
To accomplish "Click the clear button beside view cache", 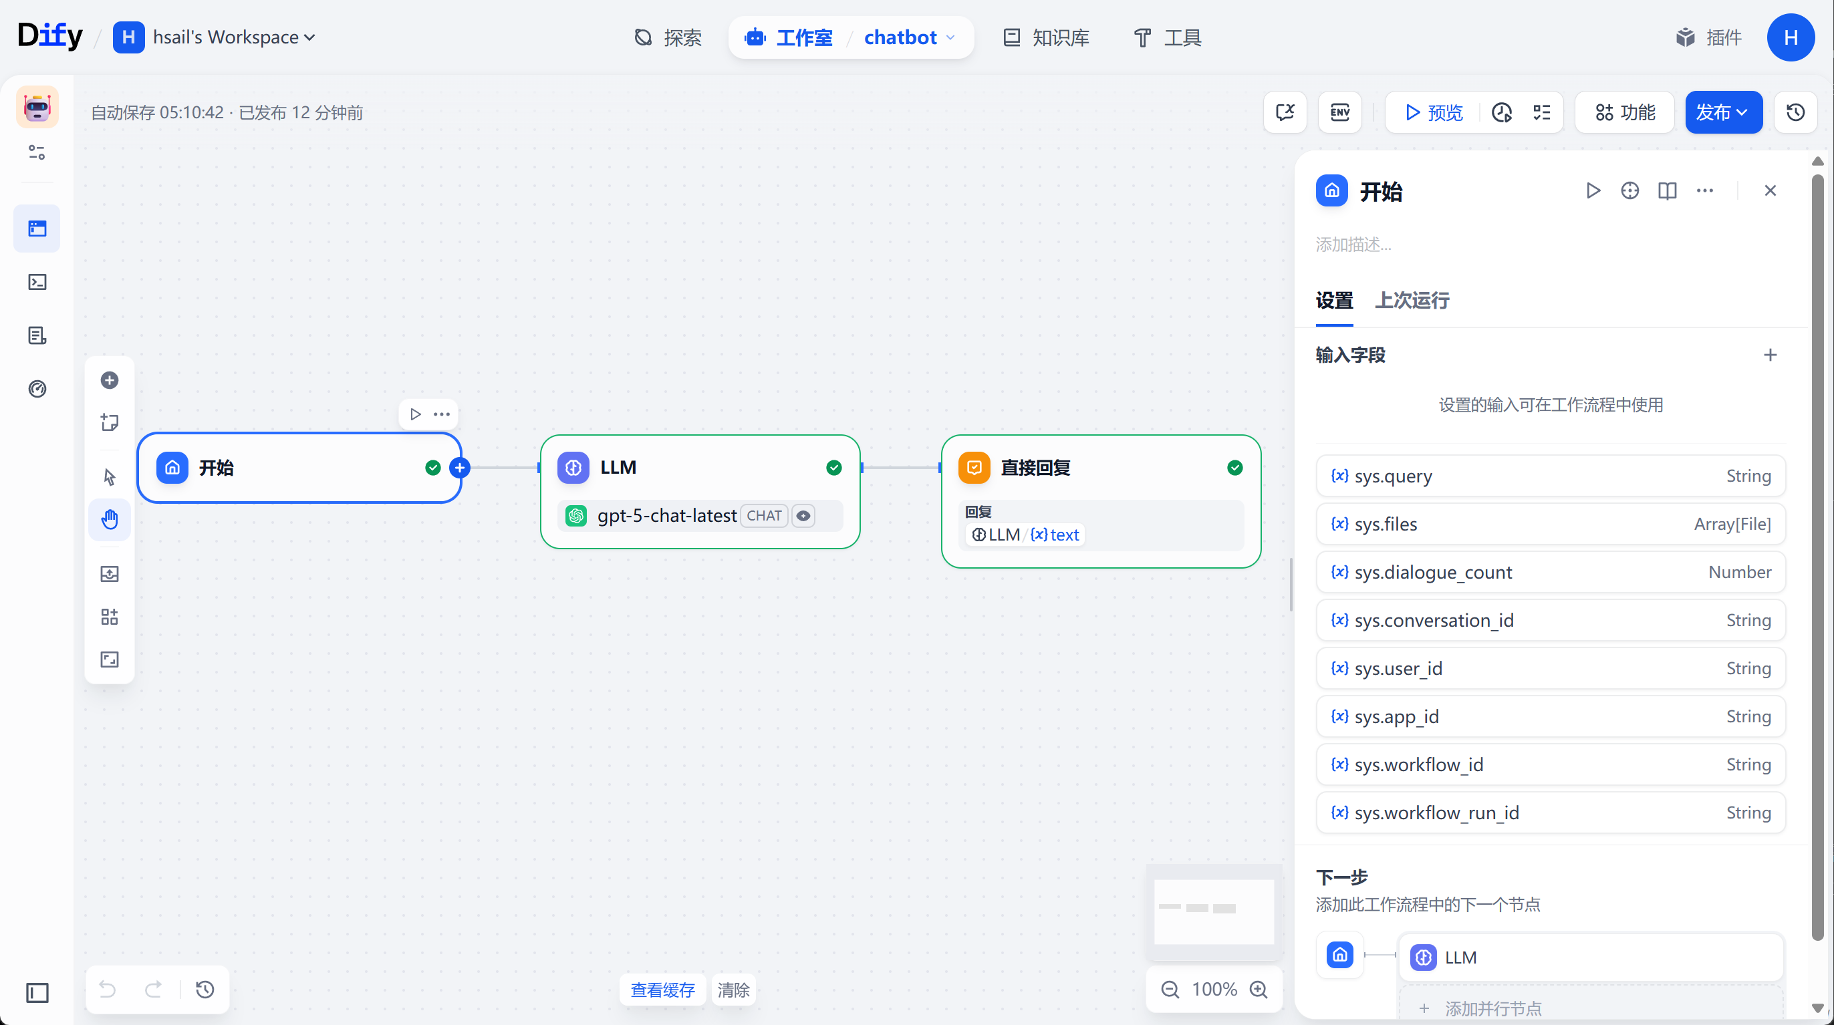I will point(733,990).
